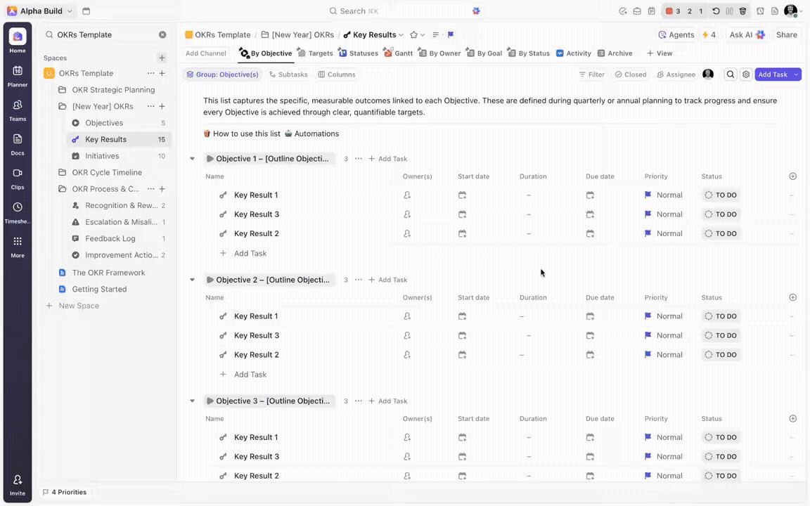The image size is (810, 506).
Task: Toggle Subtasks display option
Action: [x=288, y=74]
